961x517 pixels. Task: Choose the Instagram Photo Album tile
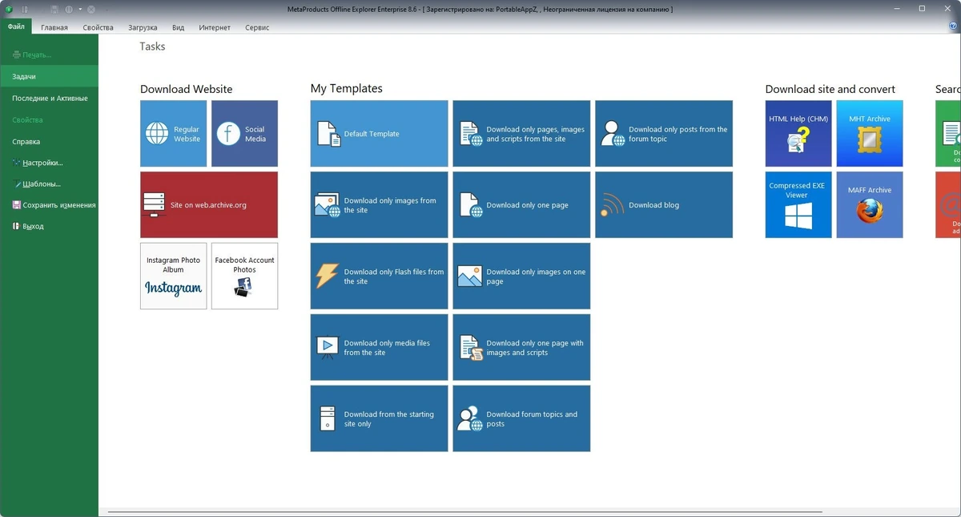[x=174, y=276]
